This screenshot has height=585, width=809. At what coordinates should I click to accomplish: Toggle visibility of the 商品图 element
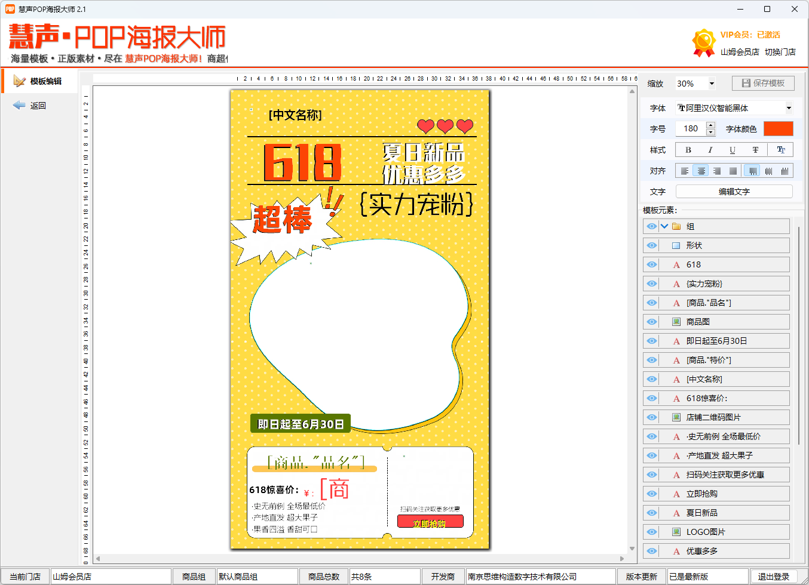(x=651, y=321)
